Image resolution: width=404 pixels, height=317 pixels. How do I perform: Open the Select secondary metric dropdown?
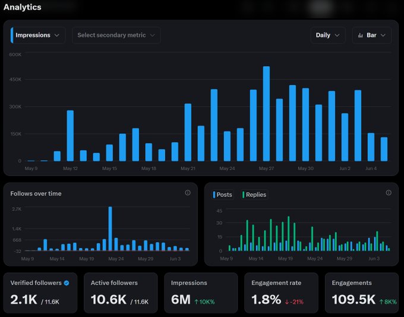click(x=116, y=35)
